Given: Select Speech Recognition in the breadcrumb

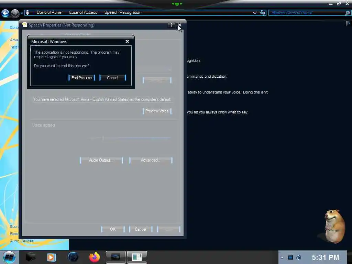Looking at the screenshot, I should [x=123, y=13].
